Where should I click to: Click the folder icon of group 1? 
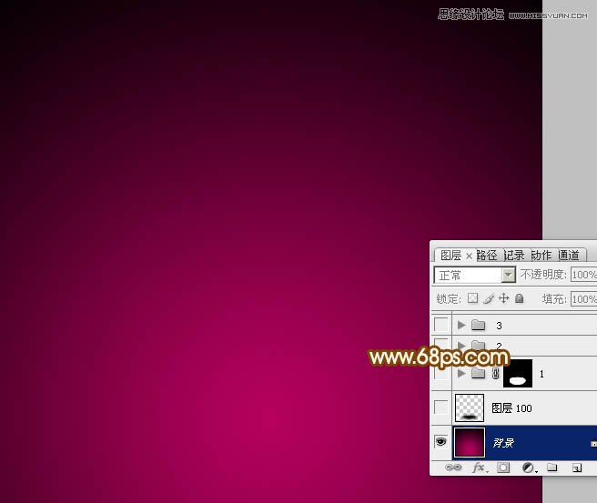click(x=478, y=373)
